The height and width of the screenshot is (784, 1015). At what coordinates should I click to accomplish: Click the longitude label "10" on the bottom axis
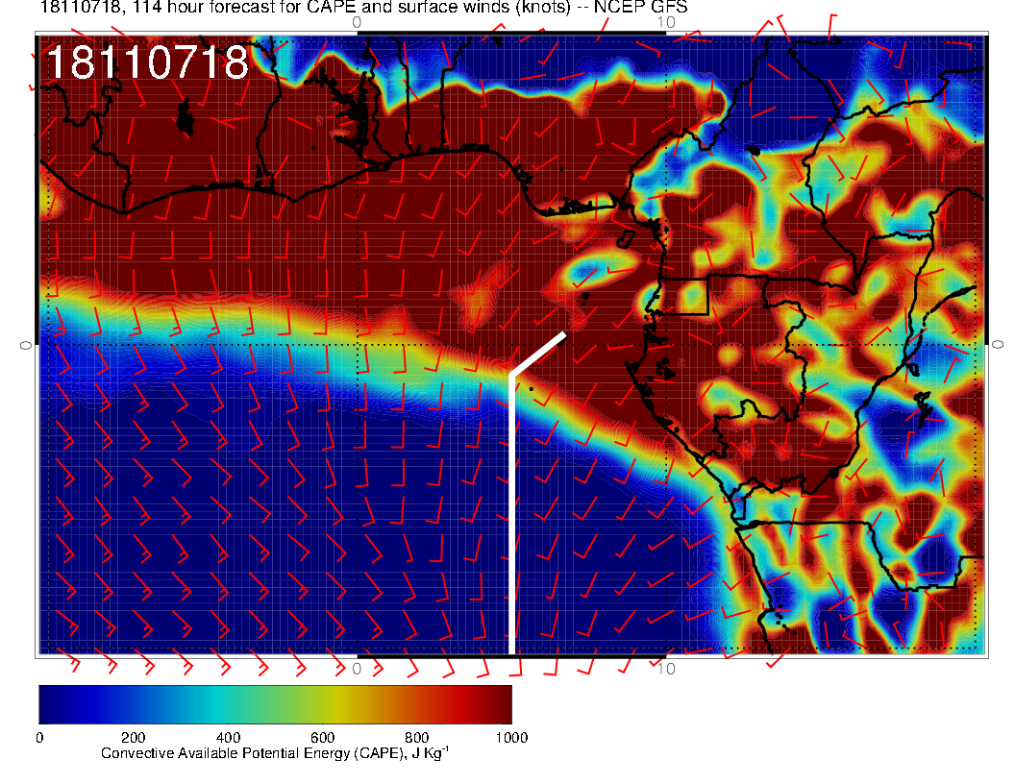click(x=666, y=668)
